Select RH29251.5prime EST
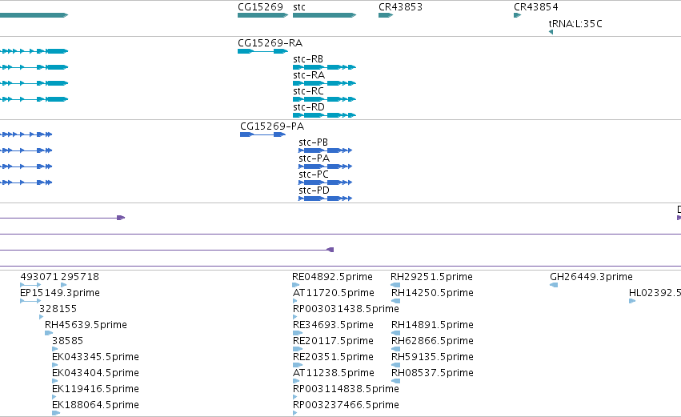 (x=395, y=285)
